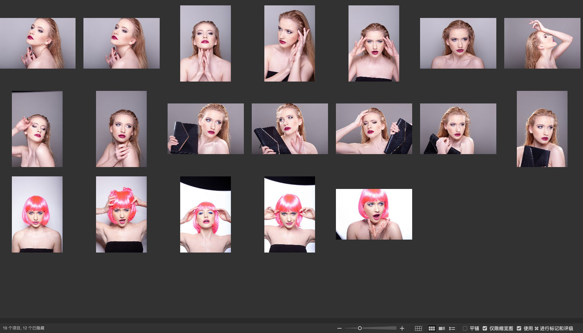
Task: Select last second-row portrait holding clutch
Action: [x=542, y=129]
